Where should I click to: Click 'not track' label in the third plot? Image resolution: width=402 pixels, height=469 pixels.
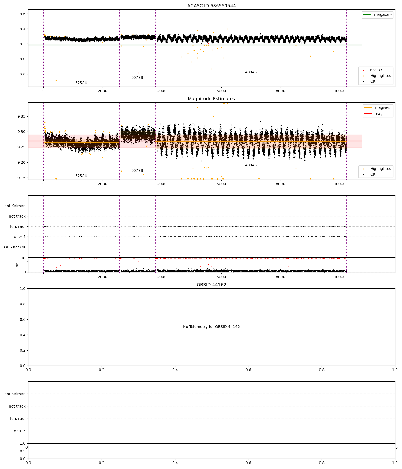(x=17, y=216)
